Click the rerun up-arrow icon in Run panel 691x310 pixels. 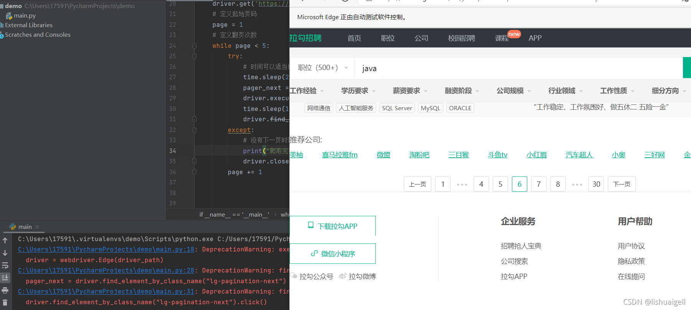tap(5, 240)
